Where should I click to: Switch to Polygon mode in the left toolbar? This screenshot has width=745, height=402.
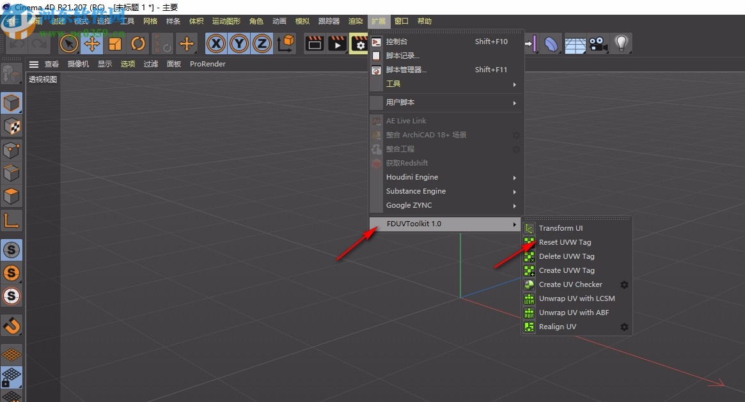click(12, 196)
